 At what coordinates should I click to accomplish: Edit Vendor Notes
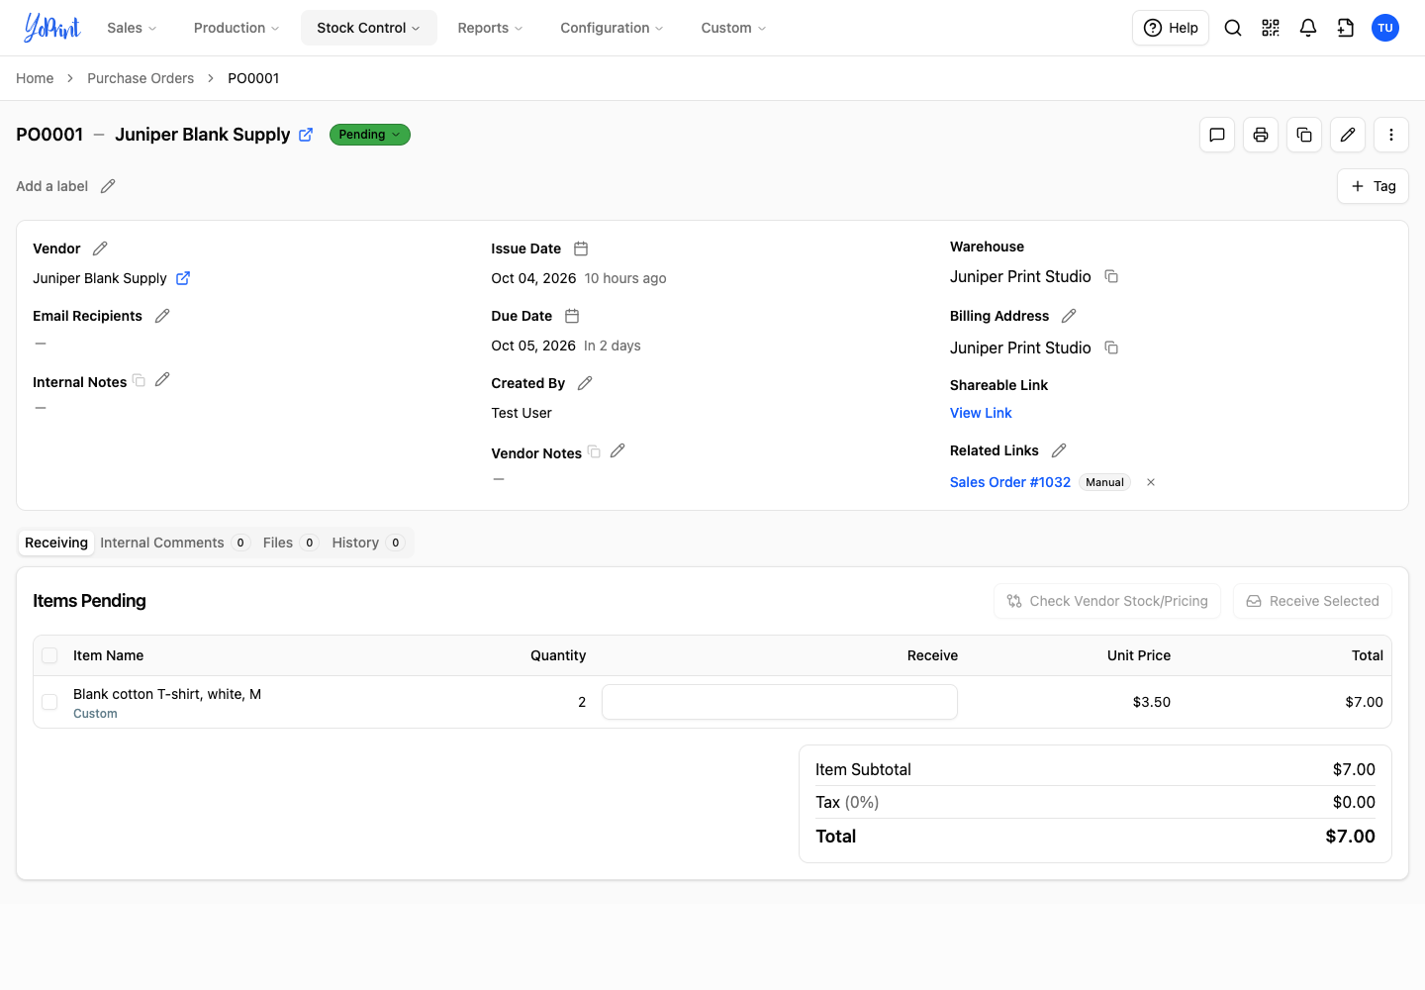click(617, 450)
